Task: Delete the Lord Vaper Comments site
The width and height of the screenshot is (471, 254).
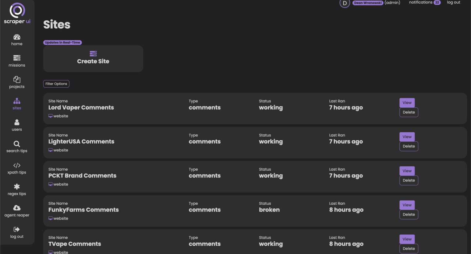Action: tap(409, 112)
